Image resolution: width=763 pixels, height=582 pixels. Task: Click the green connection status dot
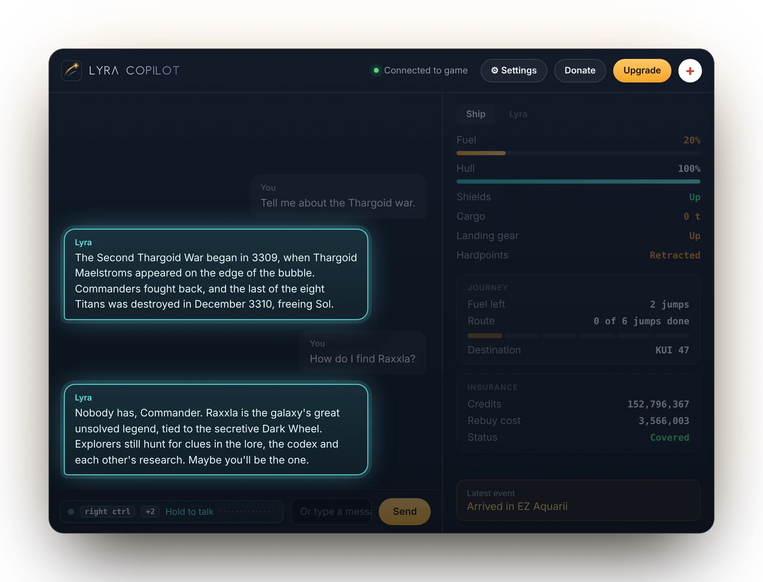[x=376, y=70]
